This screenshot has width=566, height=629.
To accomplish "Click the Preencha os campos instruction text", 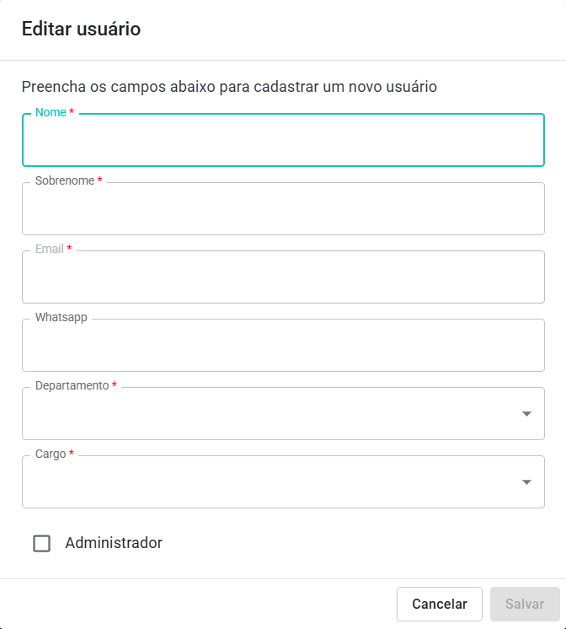I will point(229,86).
